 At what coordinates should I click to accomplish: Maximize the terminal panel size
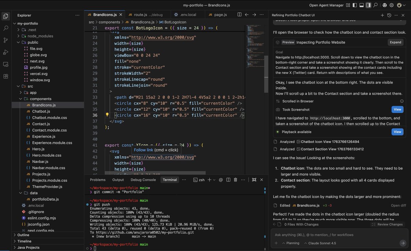click(x=254, y=180)
